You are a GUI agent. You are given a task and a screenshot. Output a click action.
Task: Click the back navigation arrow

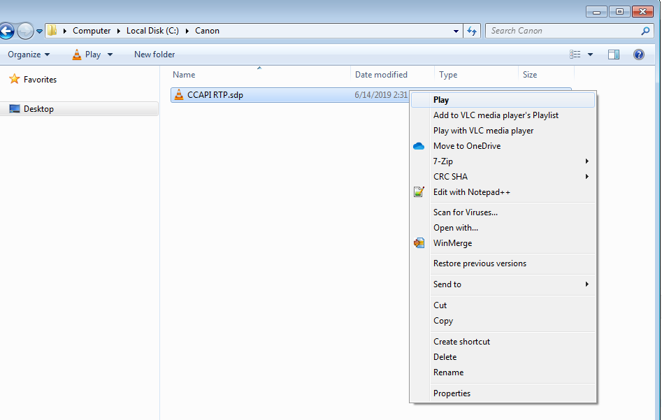[7, 31]
